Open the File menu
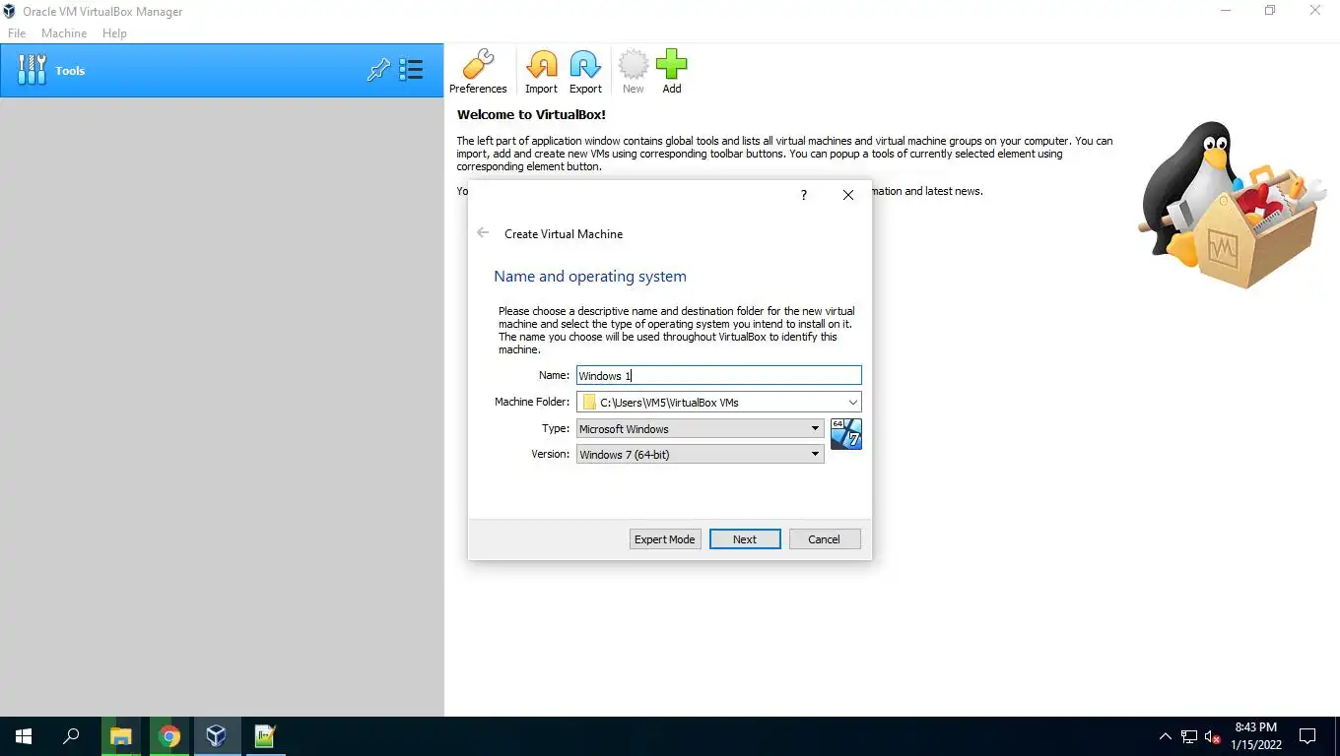This screenshot has height=756, width=1340. pyautogui.click(x=17, y=32)
